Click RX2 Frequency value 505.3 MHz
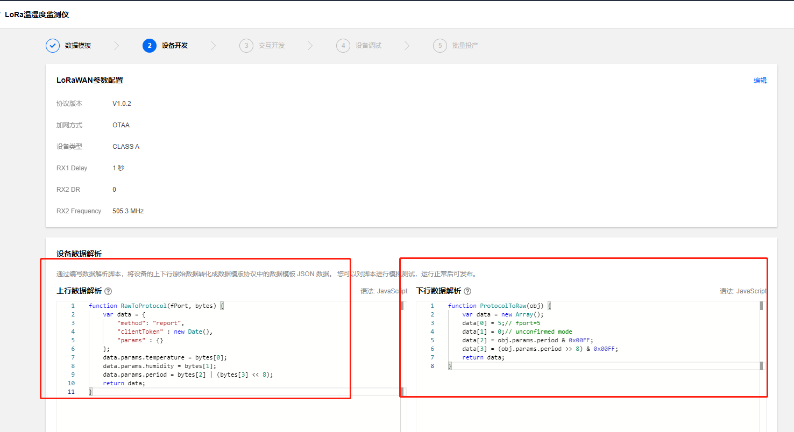This screenshot has width=794, height=432. tap(128, 211)
